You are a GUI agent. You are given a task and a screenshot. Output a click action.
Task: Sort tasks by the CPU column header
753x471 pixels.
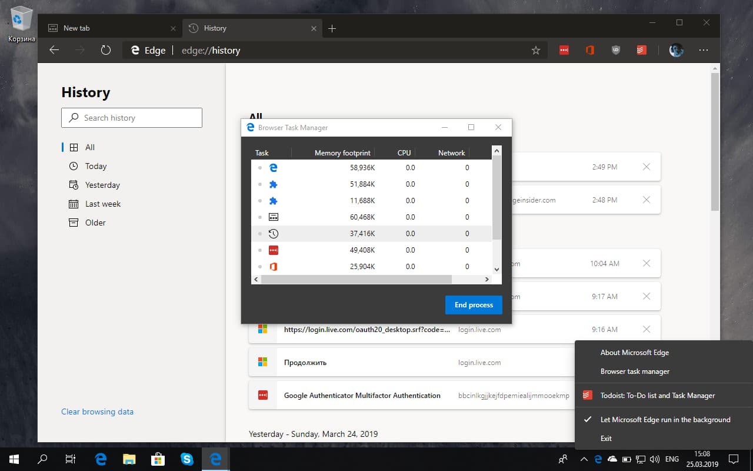pos(404,153)
